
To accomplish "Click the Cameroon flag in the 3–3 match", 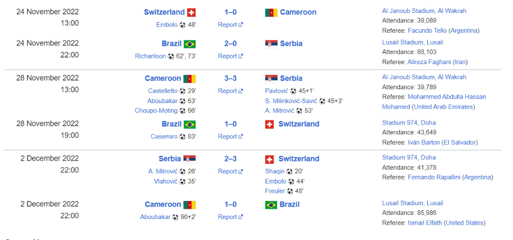I will point(190,79).
